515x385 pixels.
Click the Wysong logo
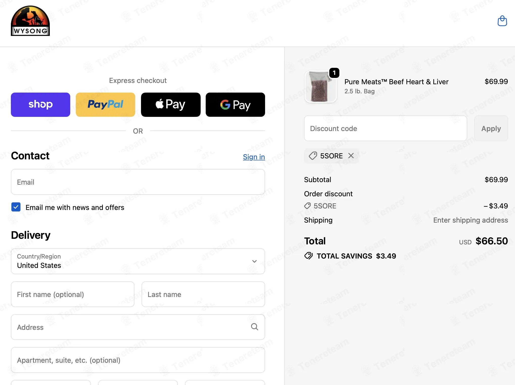pyautogui.click(x=30, y=21)
